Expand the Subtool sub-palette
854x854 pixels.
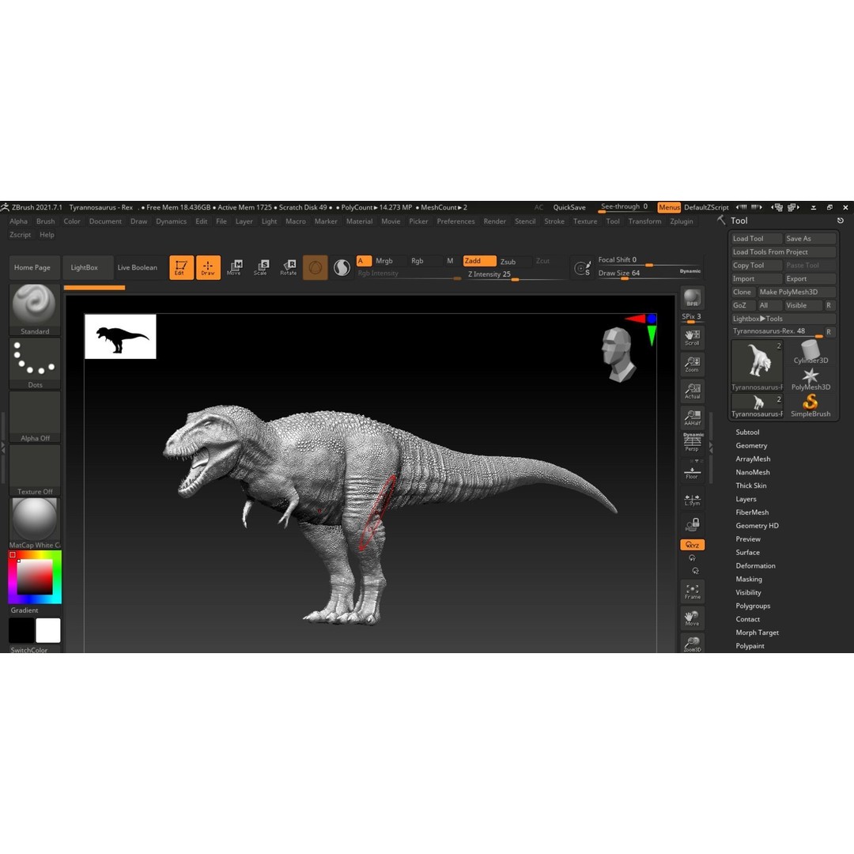point(747,432)
